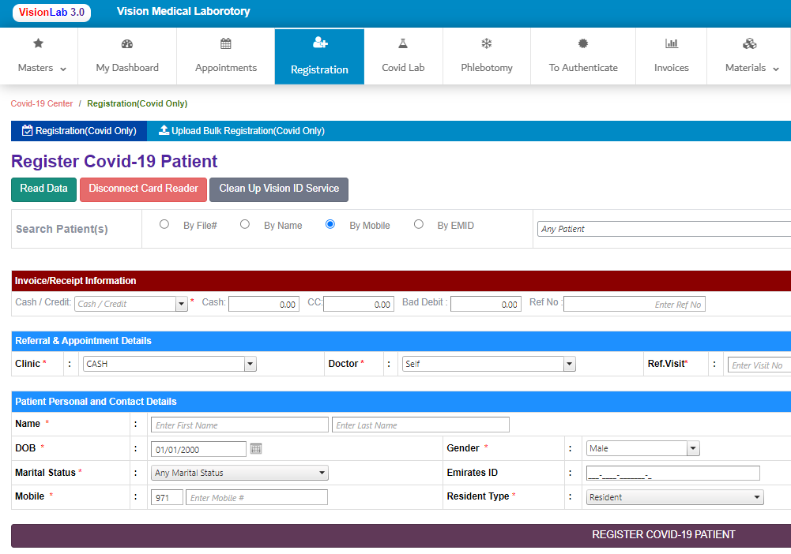791x554 pixels.
Task: Click the star icon above Masters
Action: [x=38, y=43]
